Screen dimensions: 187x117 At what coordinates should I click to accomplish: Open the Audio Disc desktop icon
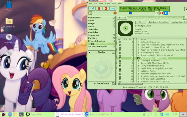pos(9,39)
